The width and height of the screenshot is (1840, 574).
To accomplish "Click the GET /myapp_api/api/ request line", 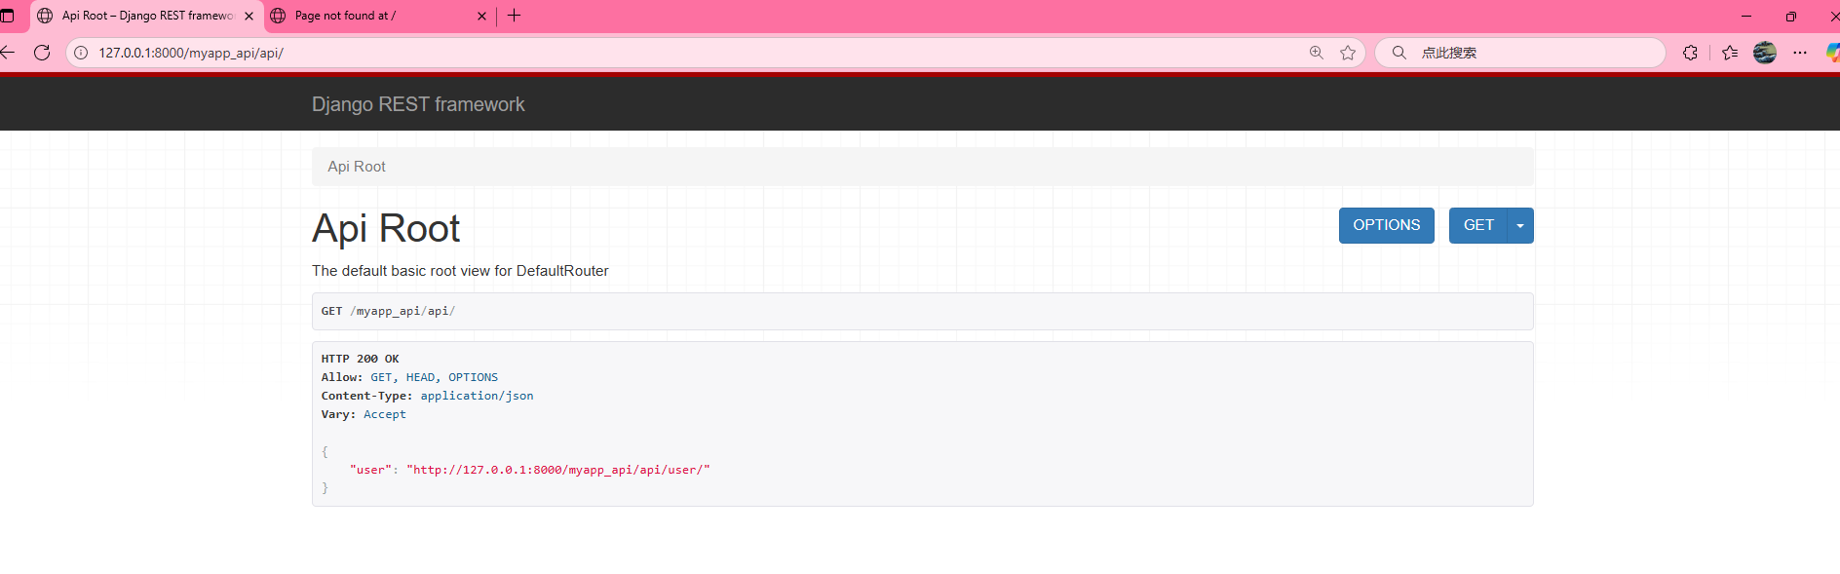I will coord(388,311).
